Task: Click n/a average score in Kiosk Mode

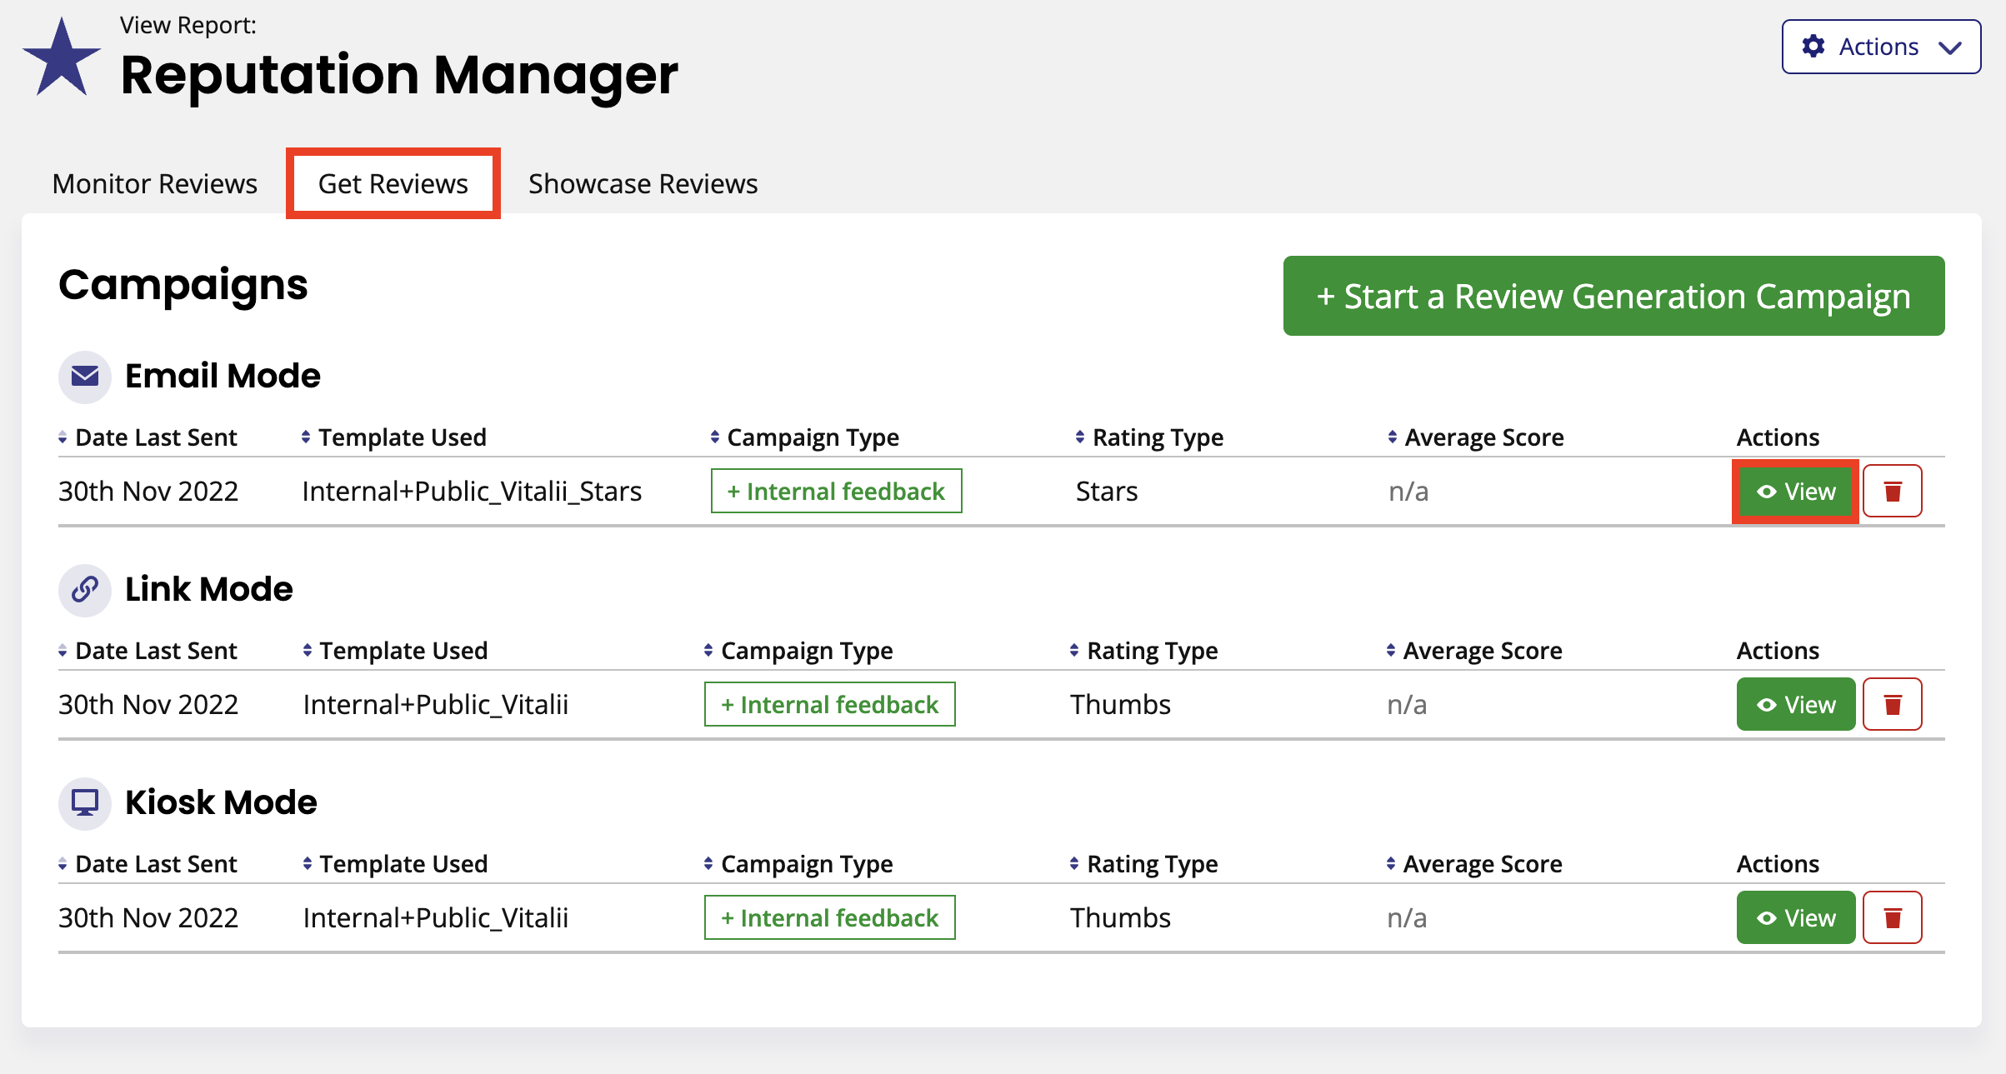Action: coord(1407,918)
